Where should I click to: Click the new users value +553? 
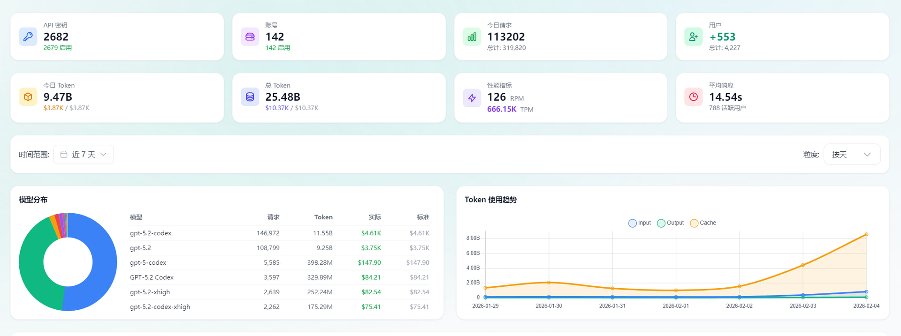(722, 37)
